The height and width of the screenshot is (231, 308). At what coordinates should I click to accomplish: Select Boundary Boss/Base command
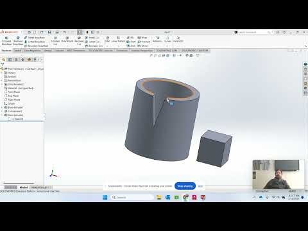[37, 46]
